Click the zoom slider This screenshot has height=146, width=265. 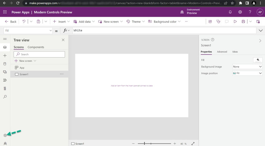[x=154, y=144]
